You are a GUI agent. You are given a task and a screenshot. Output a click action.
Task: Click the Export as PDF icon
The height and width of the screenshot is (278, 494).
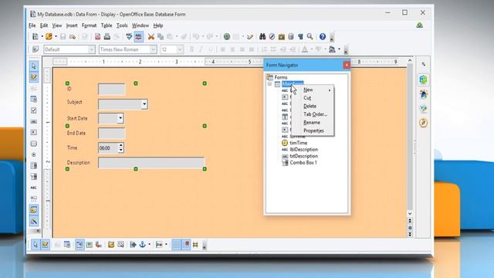pos(98,36)
